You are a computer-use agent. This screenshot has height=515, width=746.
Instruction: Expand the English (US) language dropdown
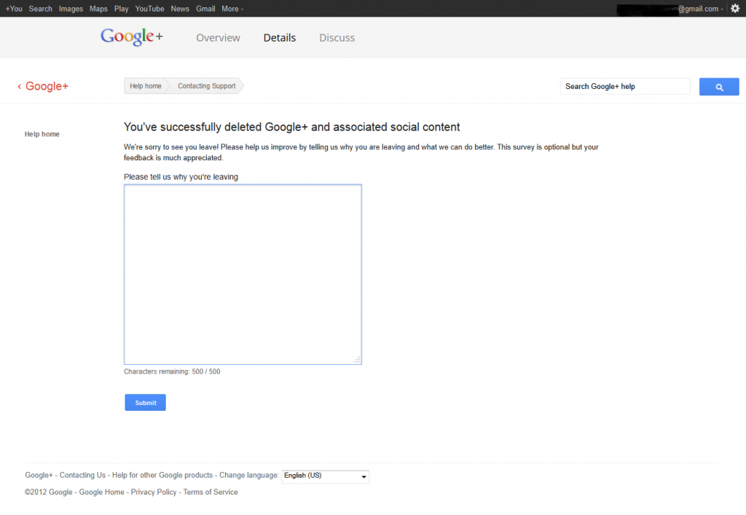326,476
